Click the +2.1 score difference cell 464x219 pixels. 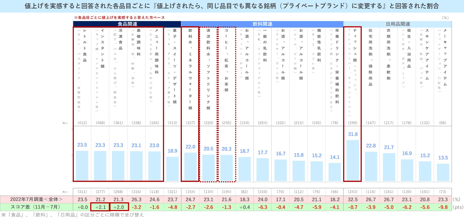[x=100, y=207]
